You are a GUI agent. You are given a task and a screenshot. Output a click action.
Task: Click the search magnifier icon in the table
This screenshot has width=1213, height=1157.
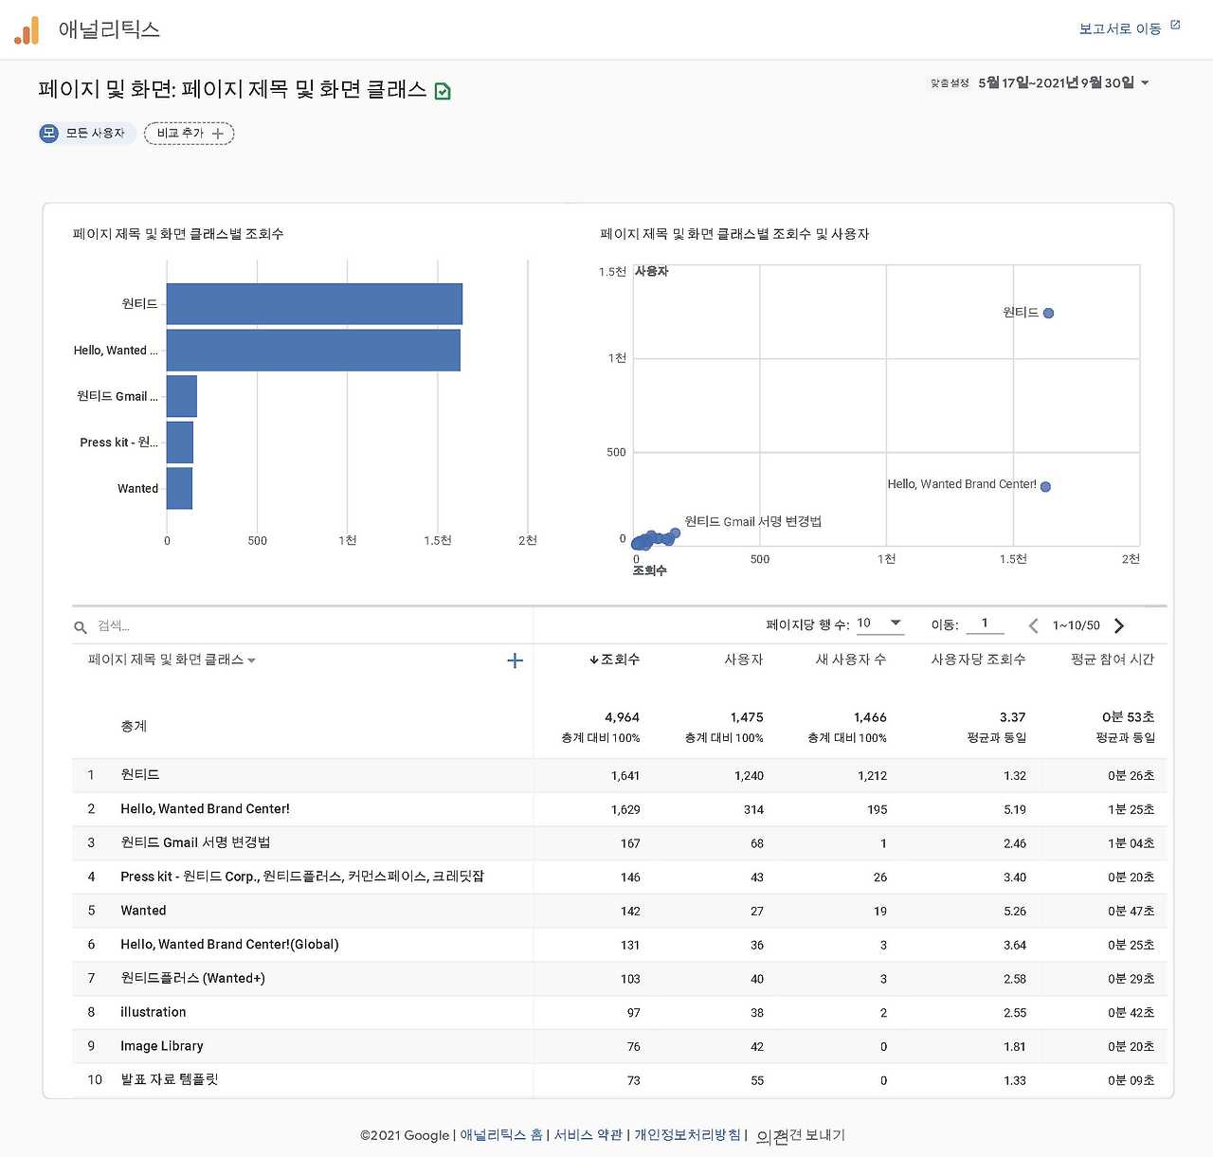click(x=81, y=626)
